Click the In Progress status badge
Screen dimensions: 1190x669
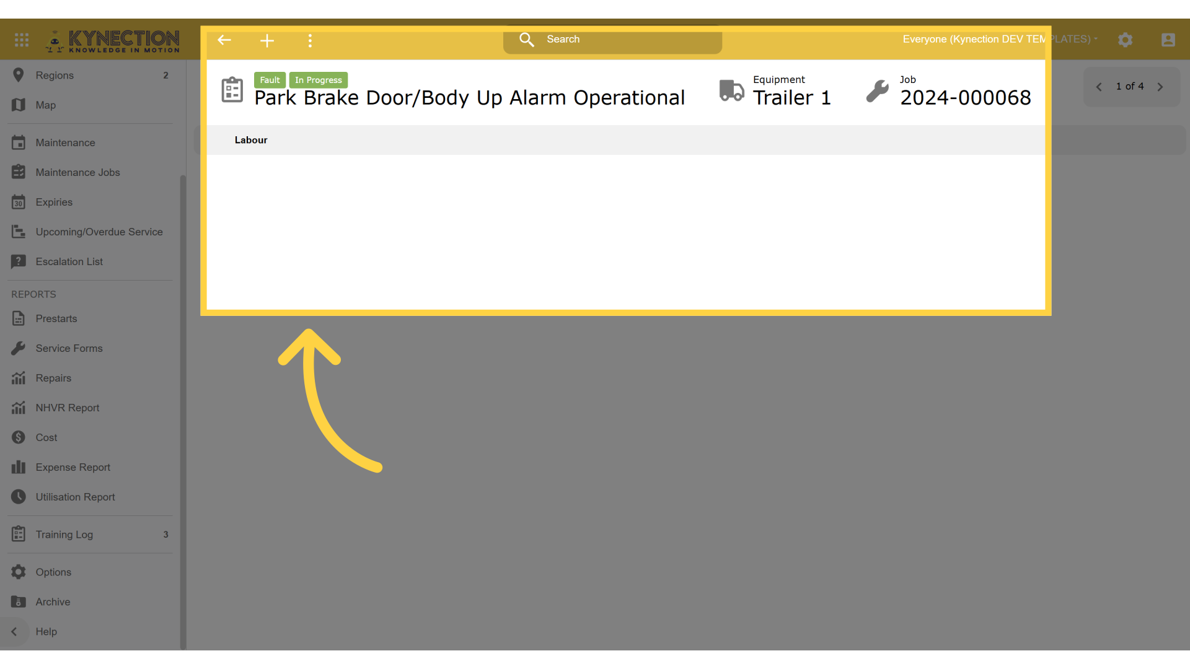(x=319, y=80)
